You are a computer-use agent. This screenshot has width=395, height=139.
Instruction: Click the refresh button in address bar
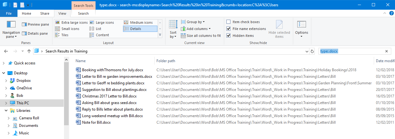pos(312,51)
